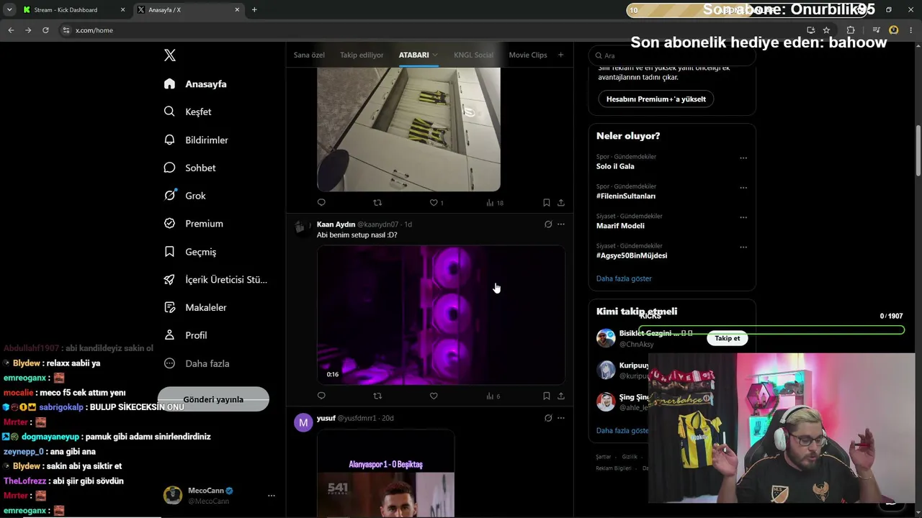Open #FileninSultanları trend

pyautogui.click(x=626, y=196)
